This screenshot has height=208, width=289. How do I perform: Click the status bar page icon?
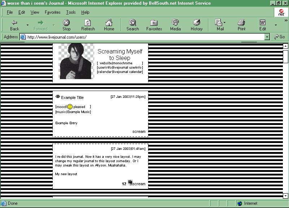pos(3,203)
